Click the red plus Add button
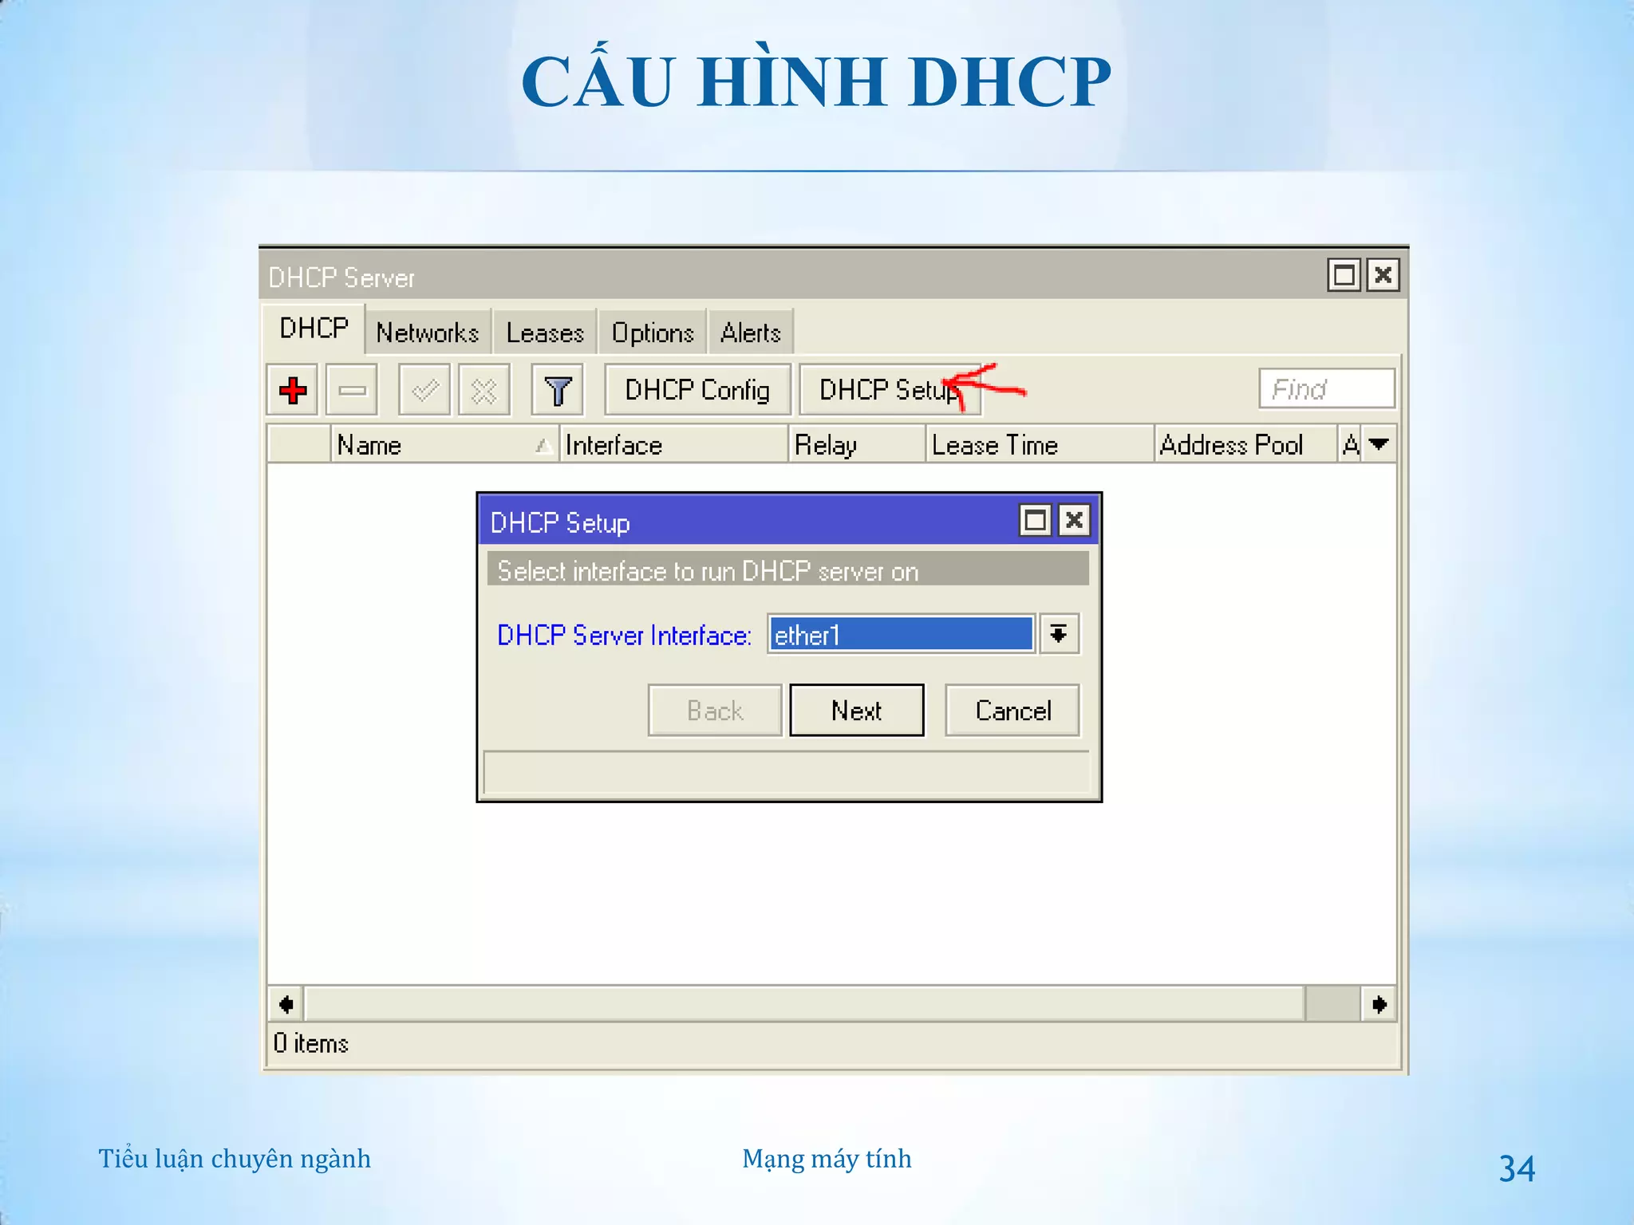This screenshot has width=1634, height=1225. (292, 390)
